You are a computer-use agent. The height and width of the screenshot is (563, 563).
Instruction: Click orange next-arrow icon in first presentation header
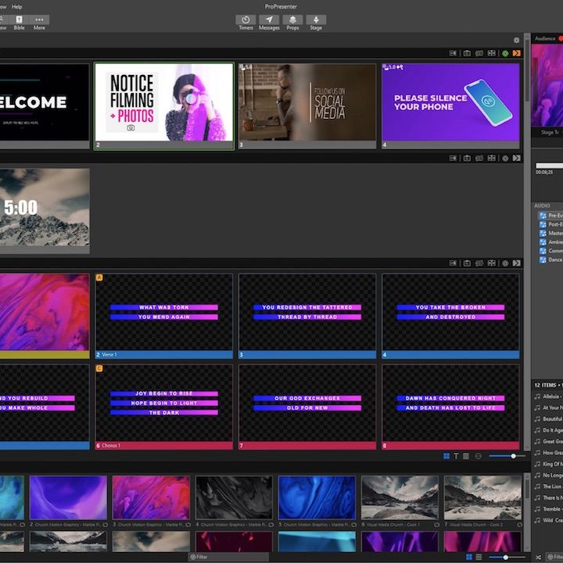tap(516, 53)
